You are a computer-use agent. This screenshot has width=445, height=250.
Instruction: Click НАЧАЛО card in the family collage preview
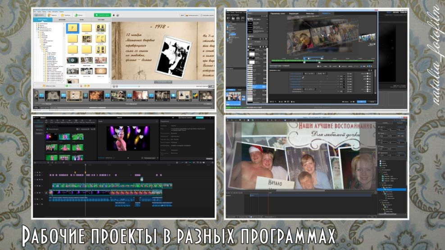click(x=275, y=183)
